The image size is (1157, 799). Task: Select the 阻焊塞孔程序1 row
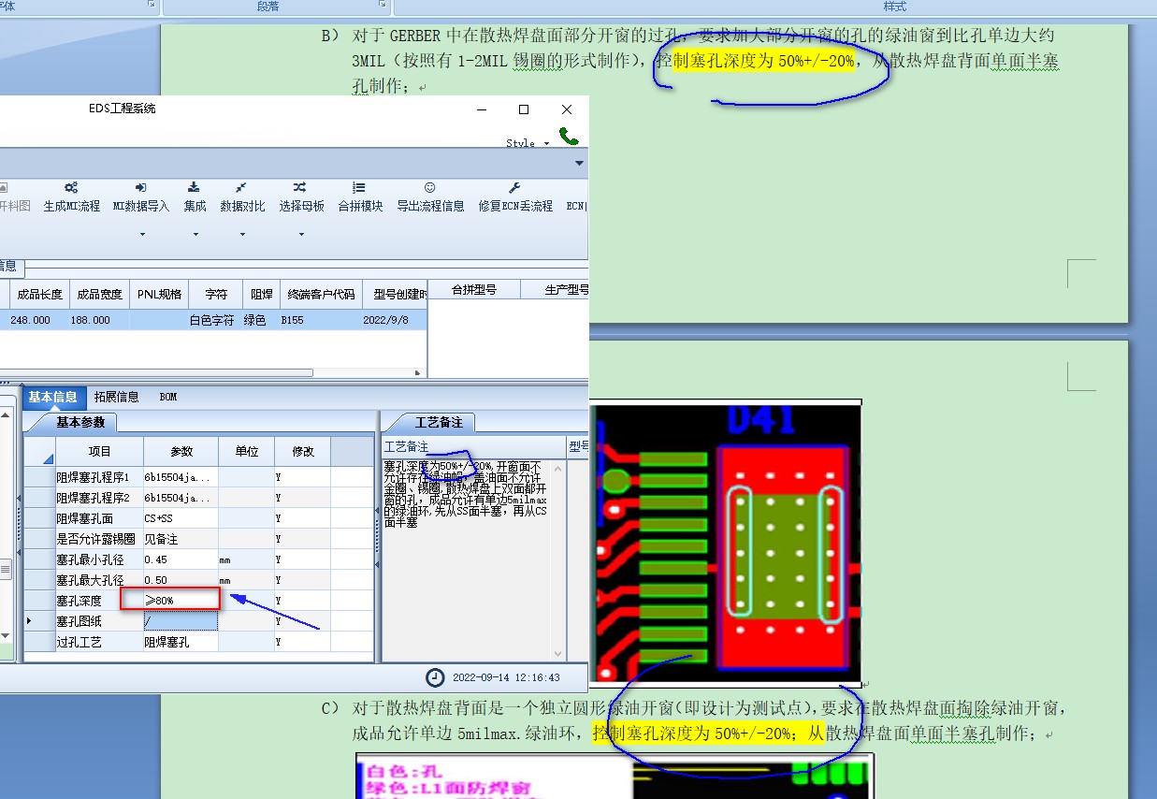pos(198,476)
